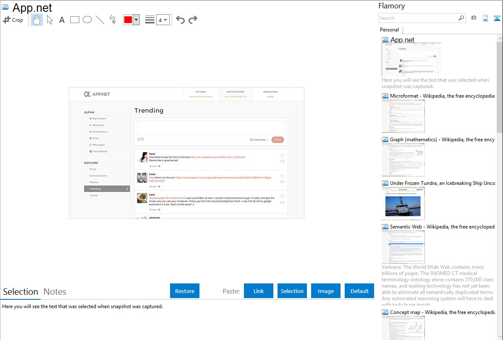Open the Graph (mathematics) snapshot thumbnail
Viewport: 503px width, 340px height.
coord(403,160)
